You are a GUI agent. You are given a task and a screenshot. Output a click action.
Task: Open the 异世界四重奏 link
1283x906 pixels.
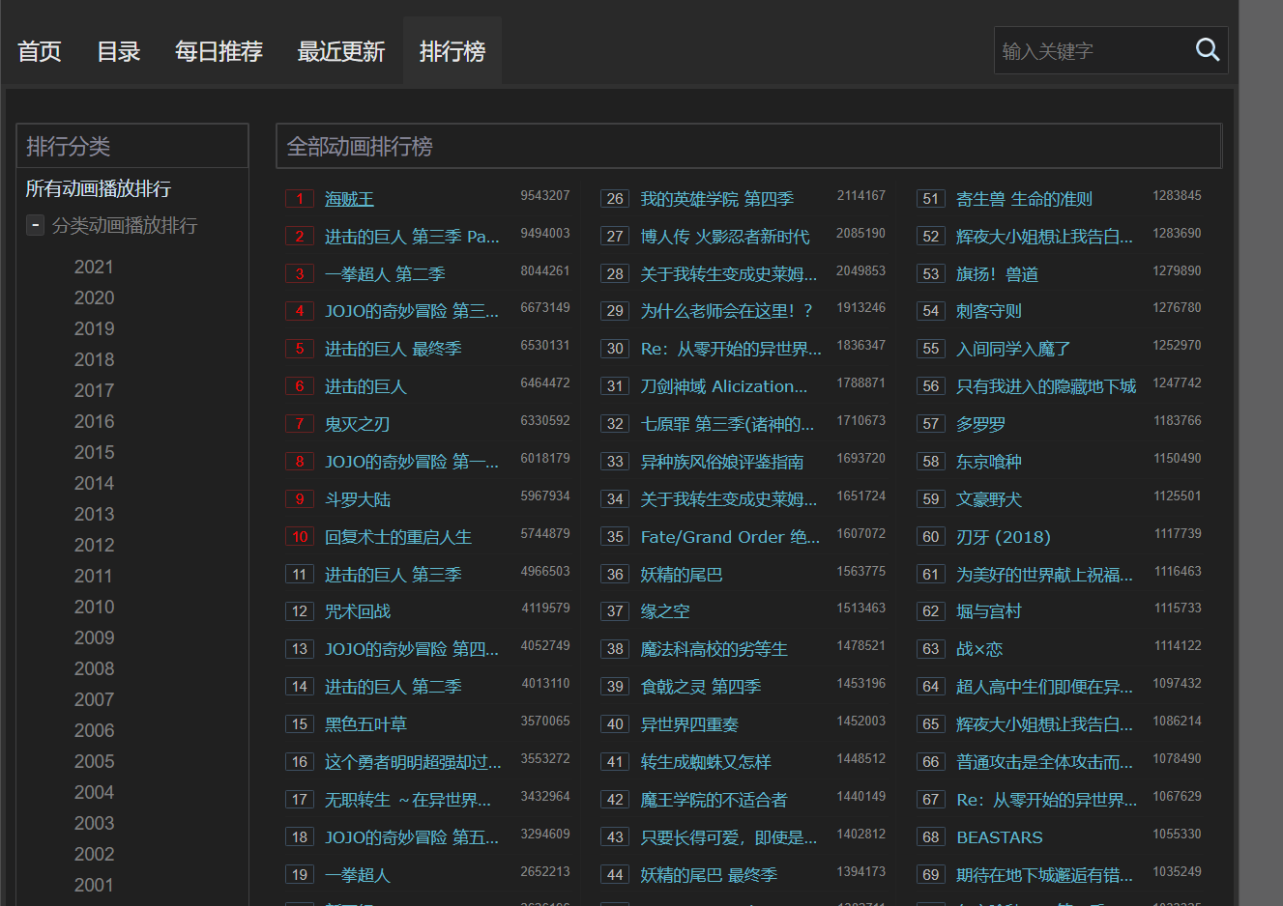click(x=688, y=724)
